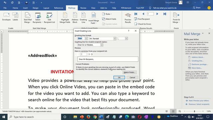The height and width of the screenshot is (120, 213).
Task: Click the zoom out minus button
Action: pyautogui.click(x=184, y=111)
